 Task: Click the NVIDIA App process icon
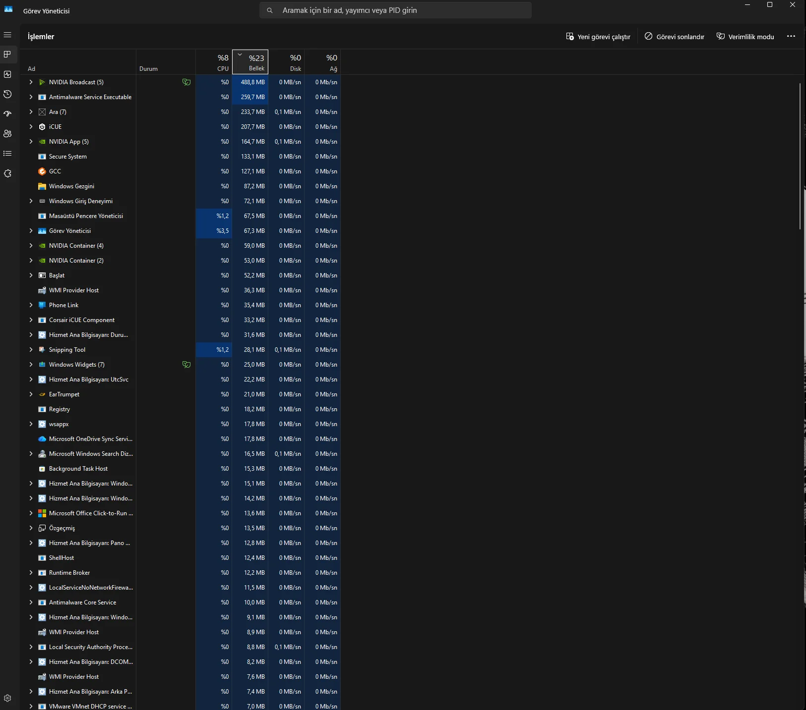point(42,142)
